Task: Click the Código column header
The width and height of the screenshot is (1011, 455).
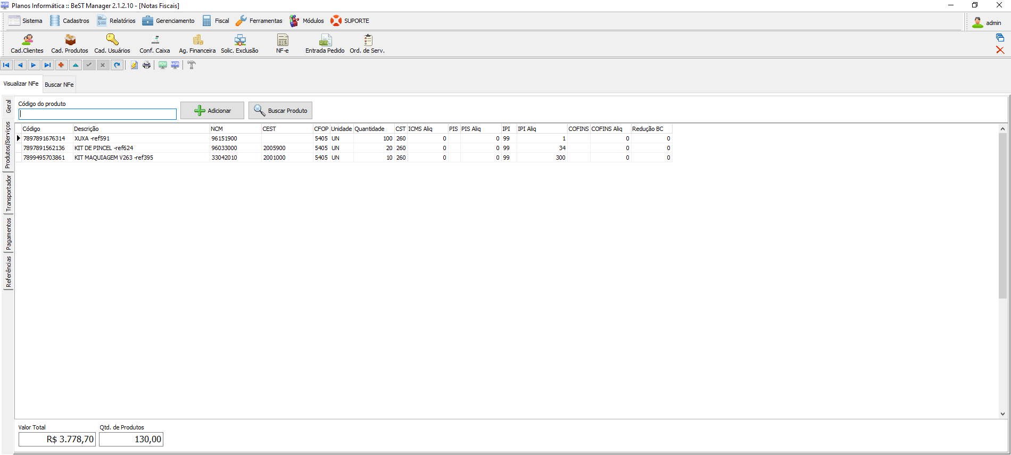Action: tap(47, 129)
